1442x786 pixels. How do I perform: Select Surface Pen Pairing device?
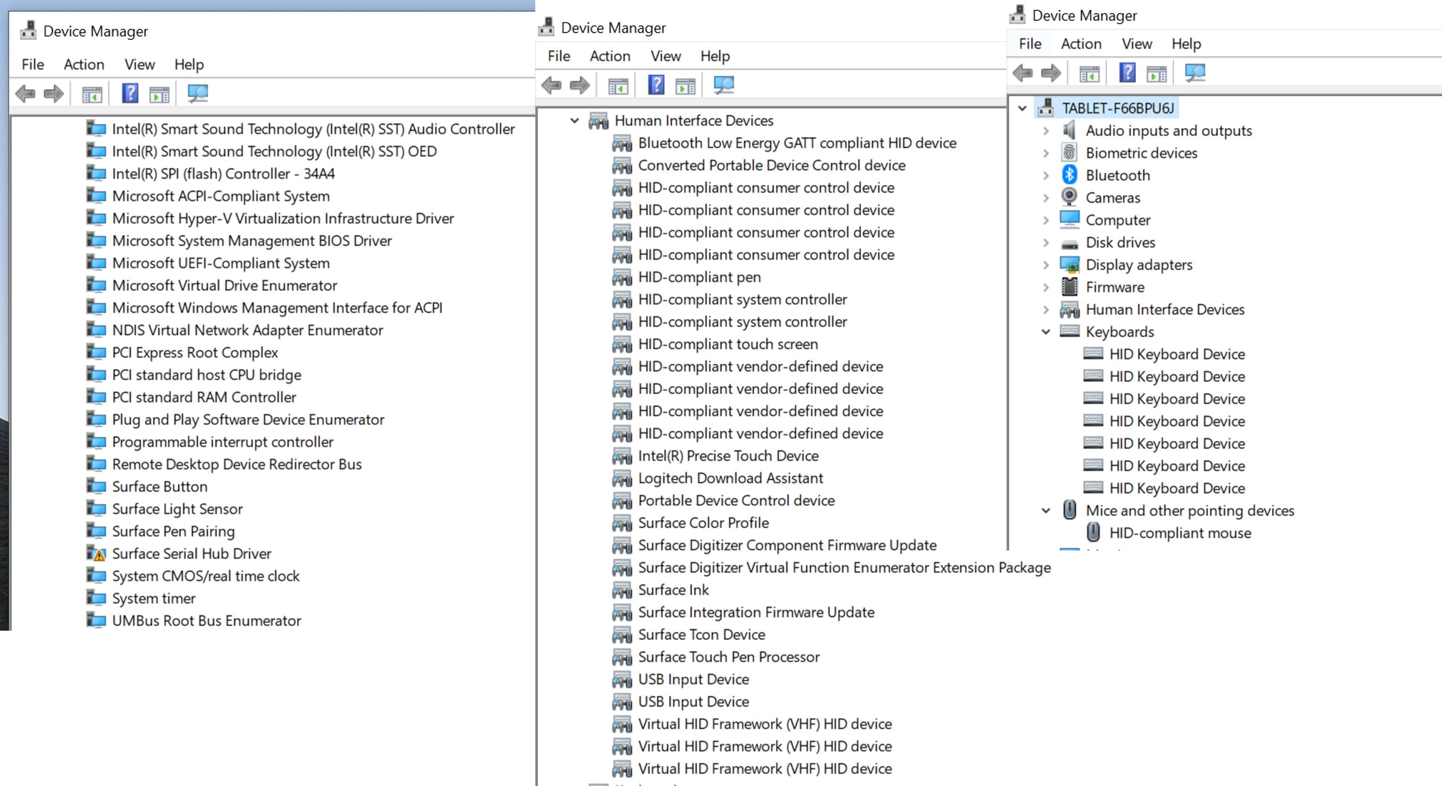[173, 531]
